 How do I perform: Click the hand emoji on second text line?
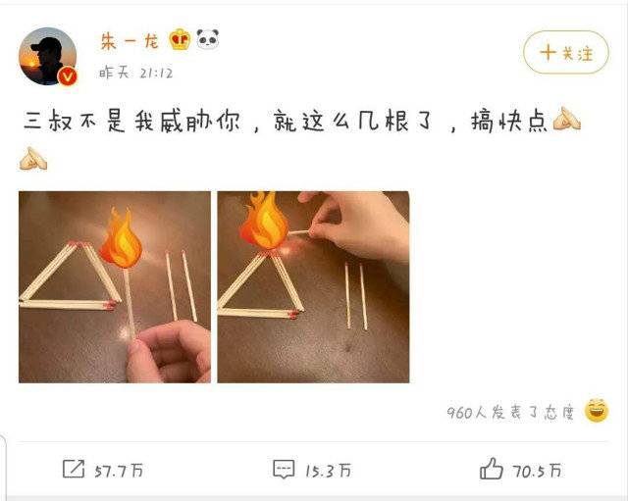[x=33, y=159]
